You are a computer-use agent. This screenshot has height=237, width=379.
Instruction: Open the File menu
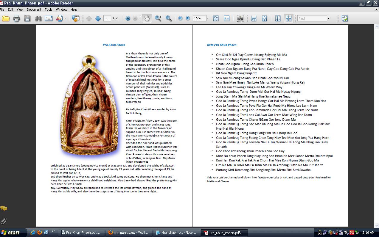pos(2,10)
